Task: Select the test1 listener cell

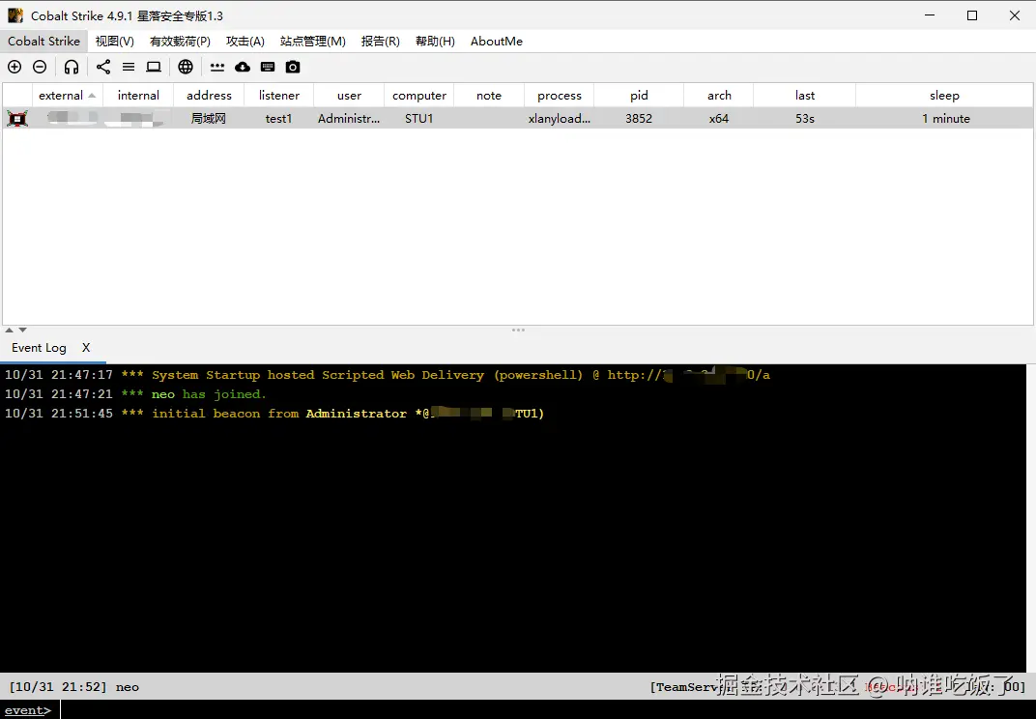Action: point(279,118)
